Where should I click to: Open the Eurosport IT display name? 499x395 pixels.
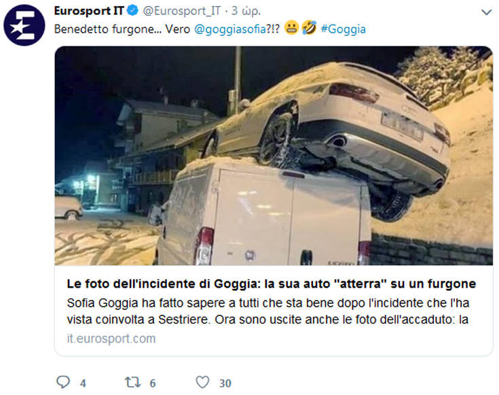tap(89, 11)
